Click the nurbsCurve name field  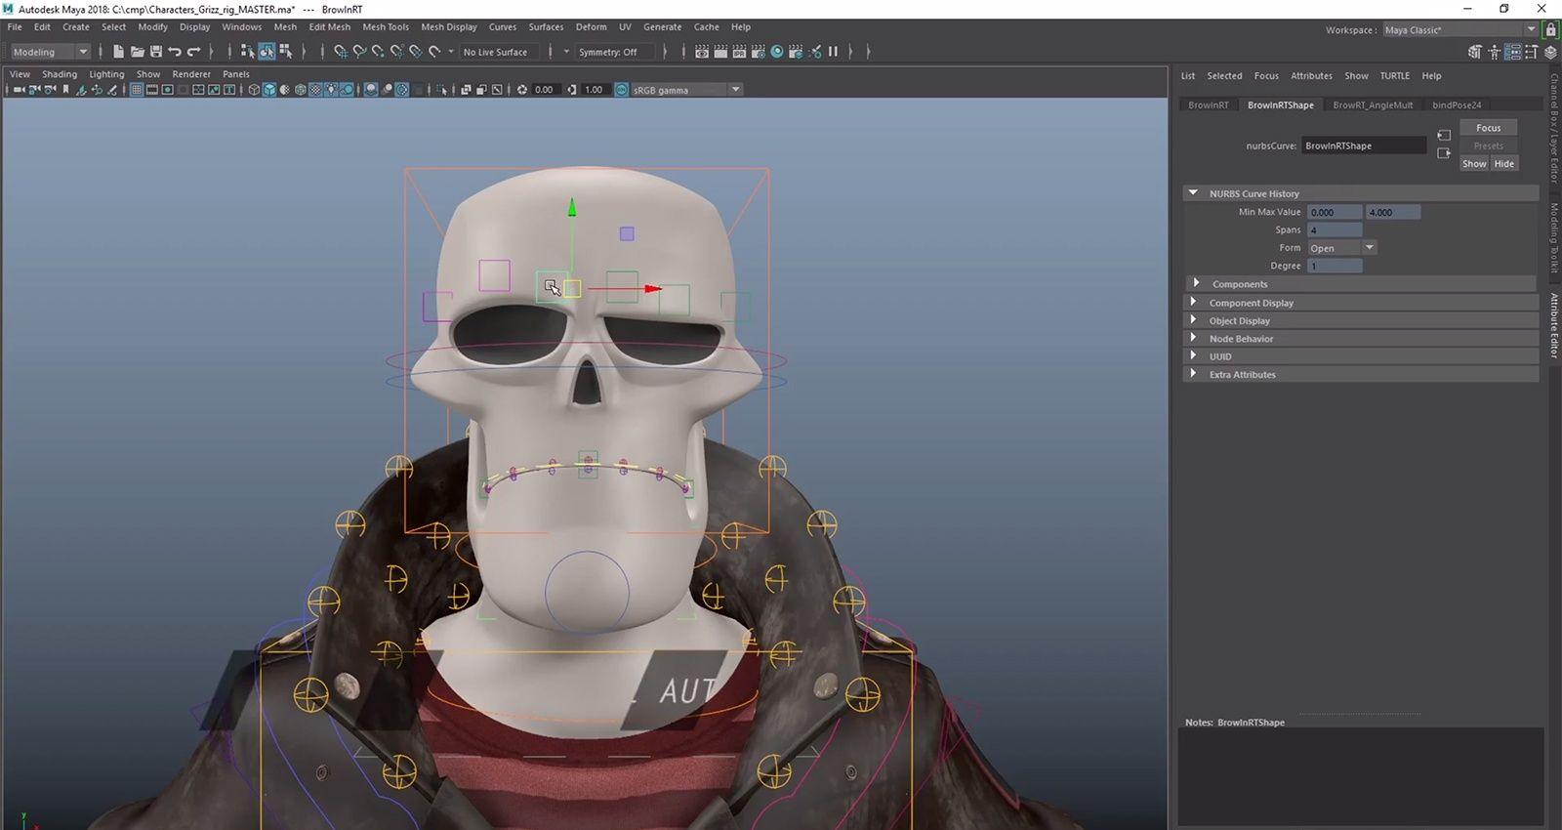1364,145
